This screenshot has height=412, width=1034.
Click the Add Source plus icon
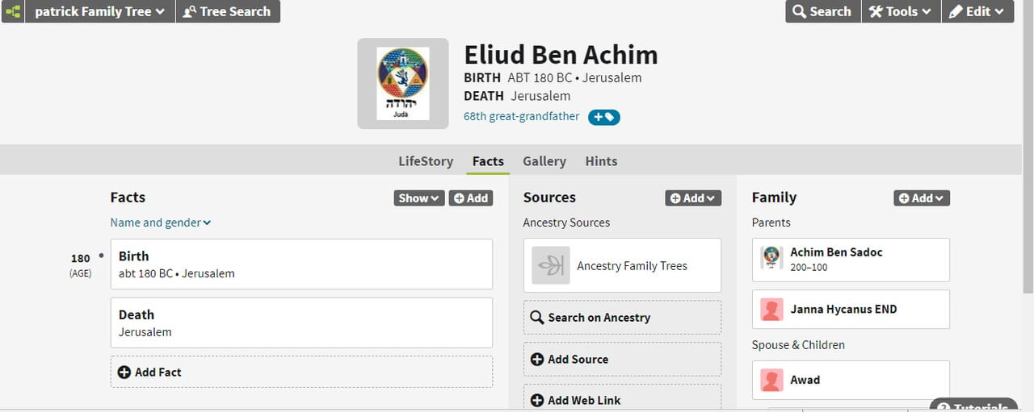536,360
